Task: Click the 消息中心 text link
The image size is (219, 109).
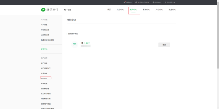Action: (x=129, y=2)
